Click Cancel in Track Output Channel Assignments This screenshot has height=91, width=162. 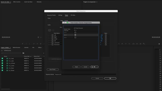[85, 67]
